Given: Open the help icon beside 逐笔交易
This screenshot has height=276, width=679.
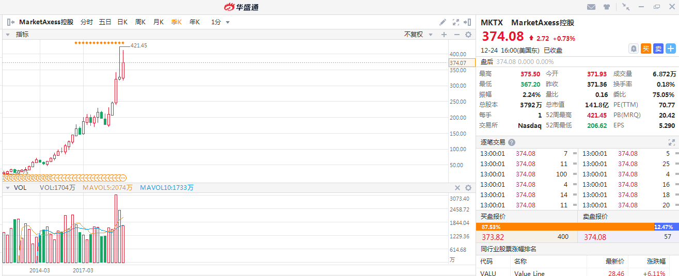Looking at the screenshot, I should coord(512,142).
